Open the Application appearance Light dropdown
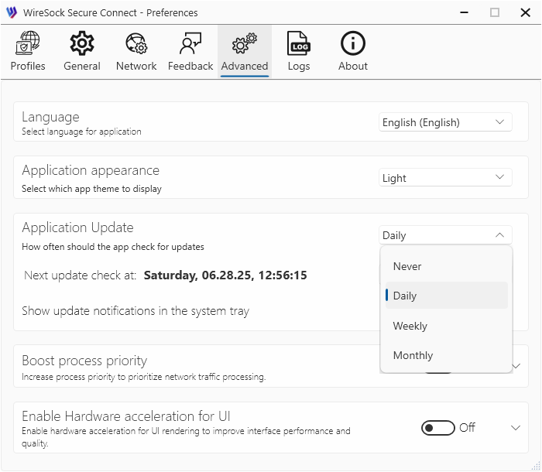Screen dimensions: 542x472 click(445, 178)
